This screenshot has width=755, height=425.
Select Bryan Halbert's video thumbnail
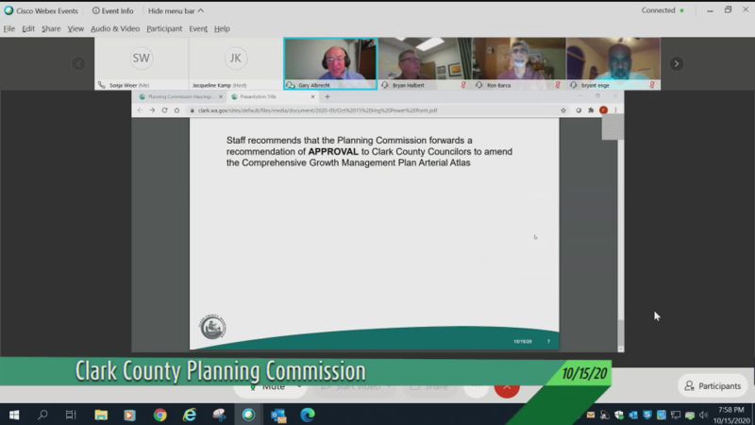(425, 62)
